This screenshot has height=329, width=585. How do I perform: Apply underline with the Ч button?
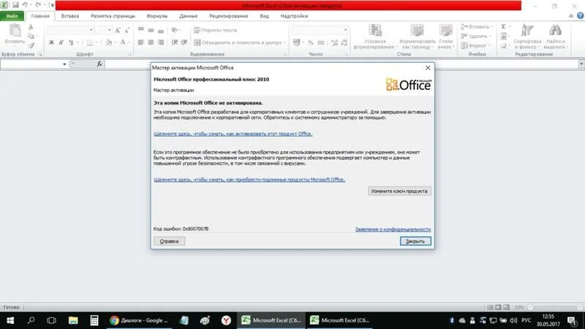[71, 42]
